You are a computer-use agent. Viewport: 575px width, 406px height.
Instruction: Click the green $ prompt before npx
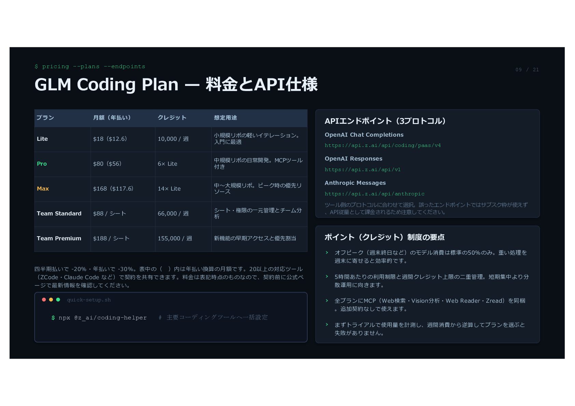pos(53,318)
